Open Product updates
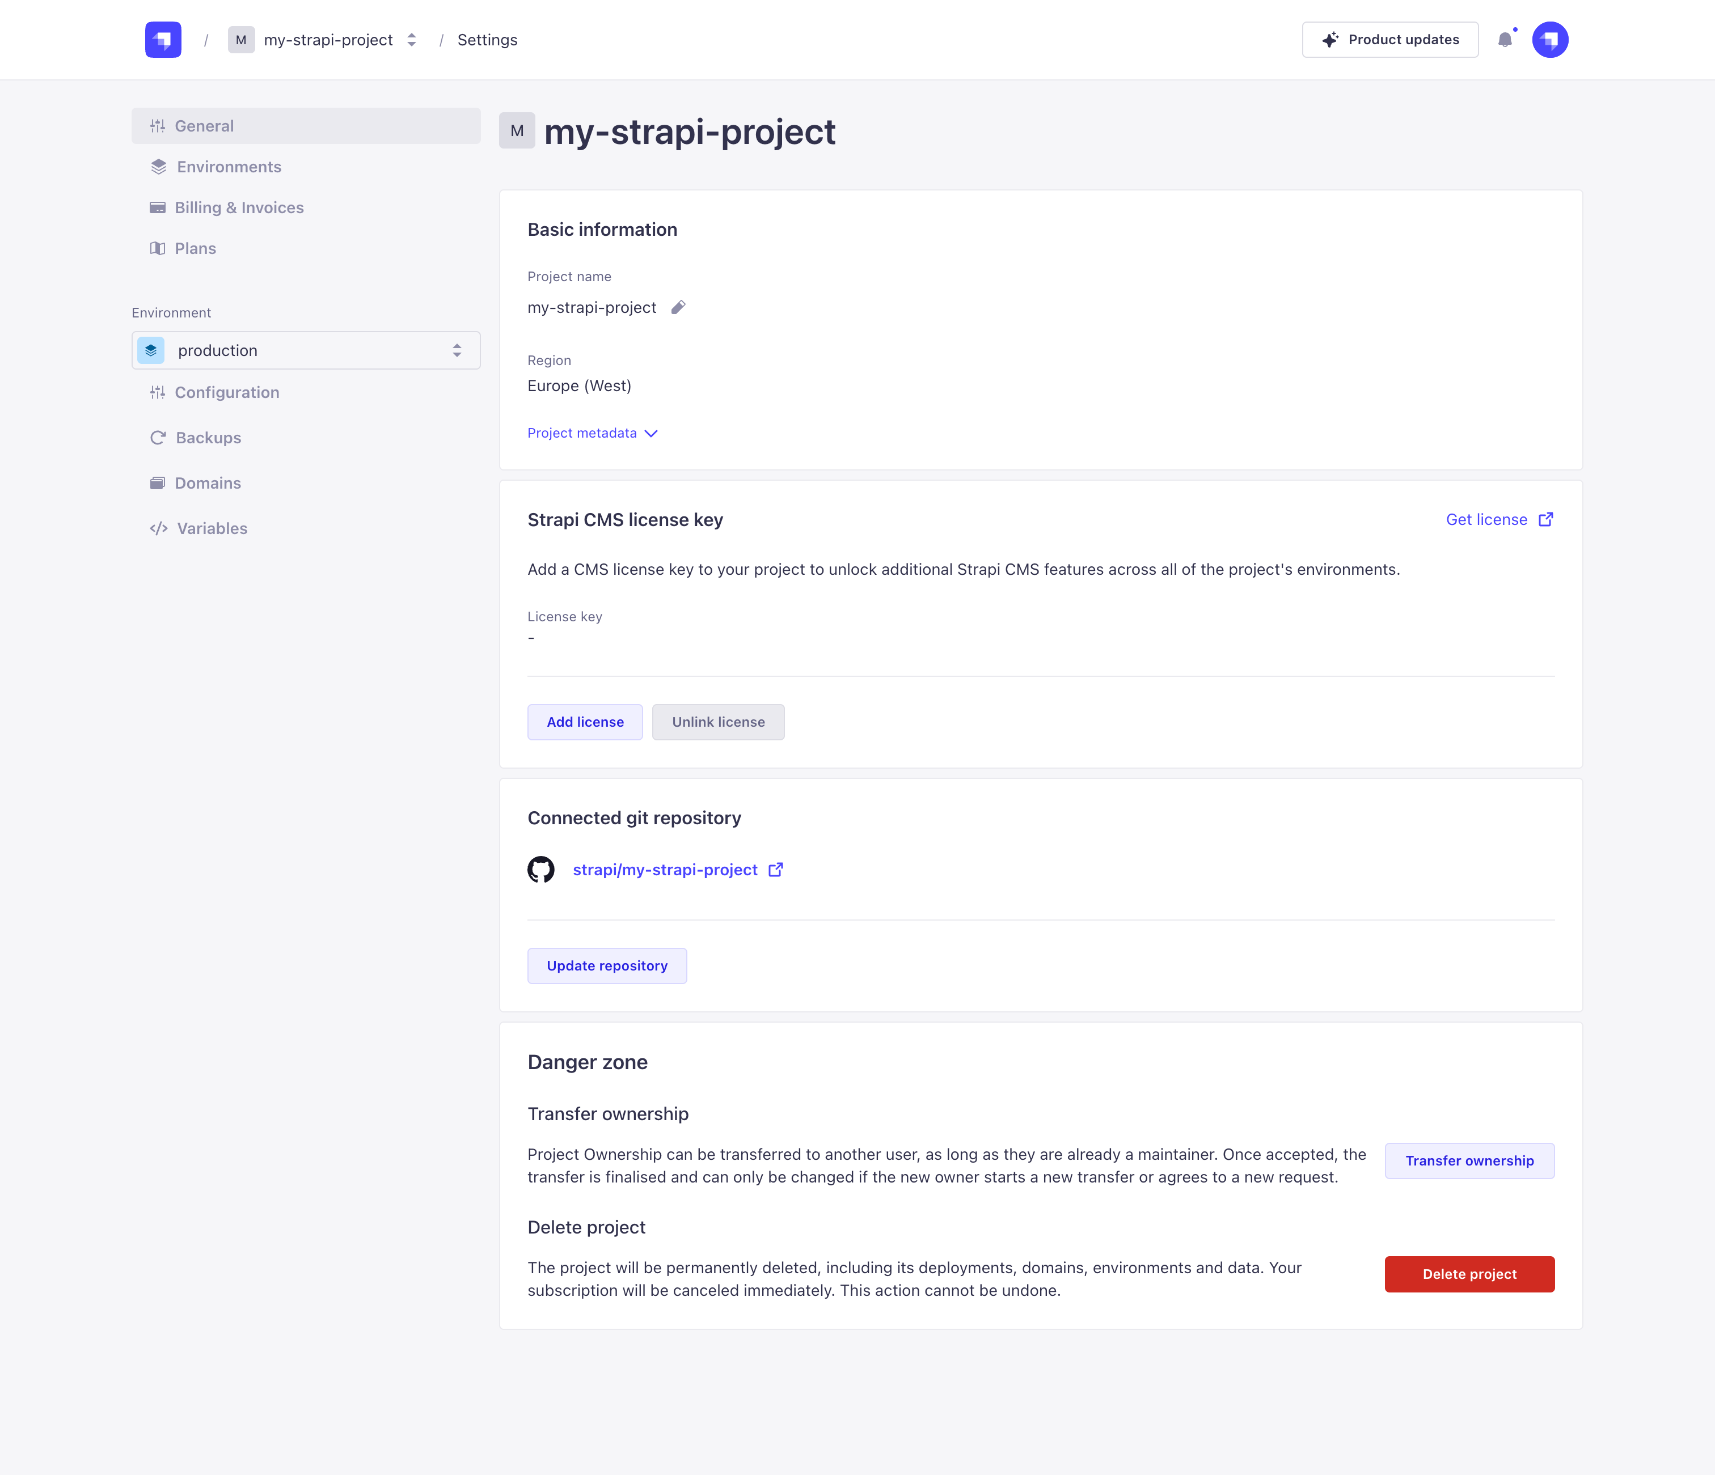The height and width of the screenshot is (1475, 1715). click(1389, 40)
